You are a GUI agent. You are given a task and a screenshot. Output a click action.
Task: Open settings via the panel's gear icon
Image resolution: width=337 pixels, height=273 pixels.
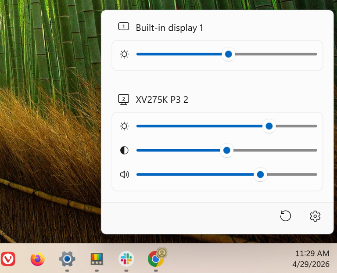(x=315, y=216)
